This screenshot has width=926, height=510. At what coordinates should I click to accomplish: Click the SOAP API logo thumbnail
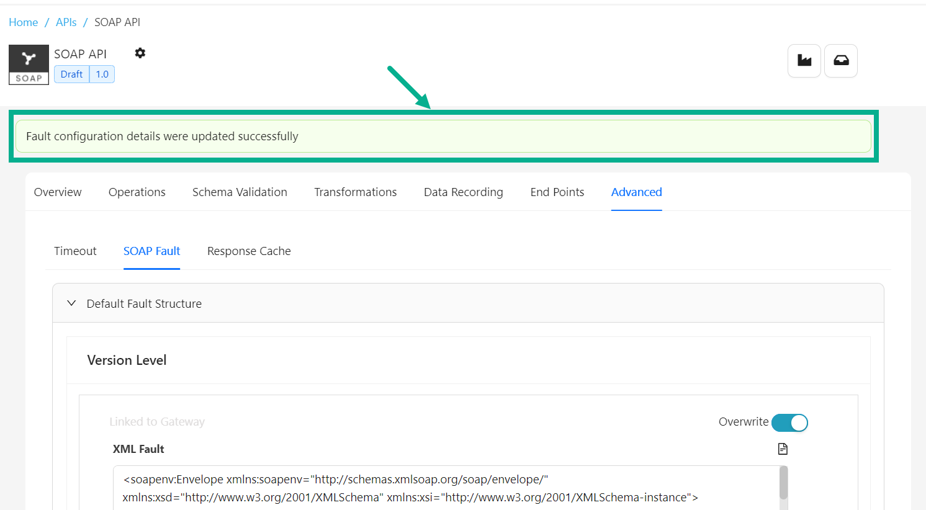coord(29,65)
